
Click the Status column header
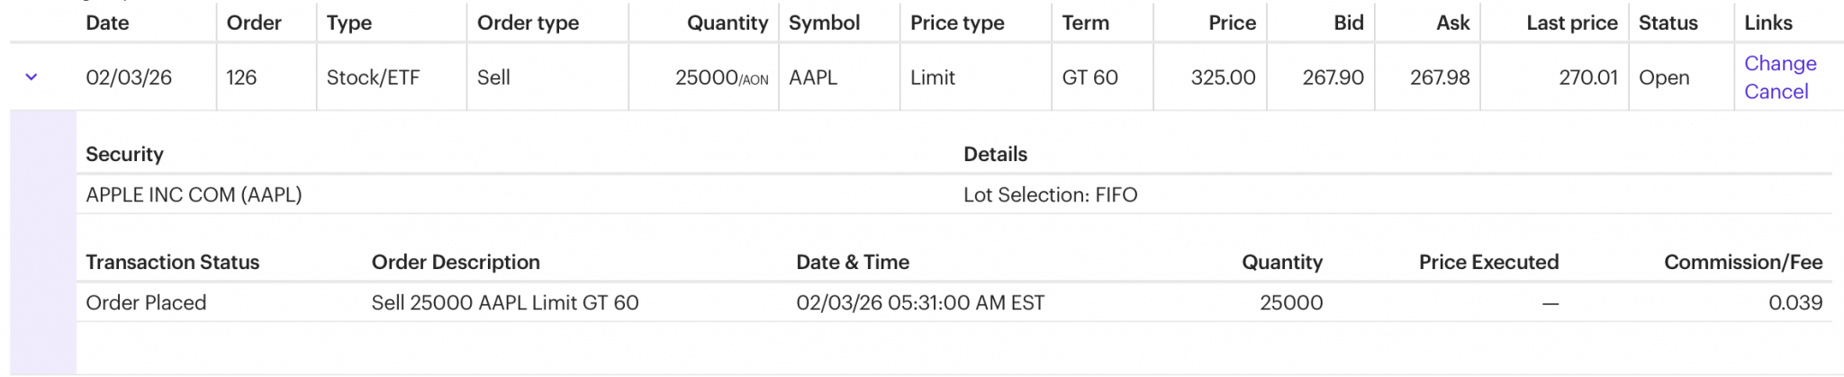click(1668, 23)
